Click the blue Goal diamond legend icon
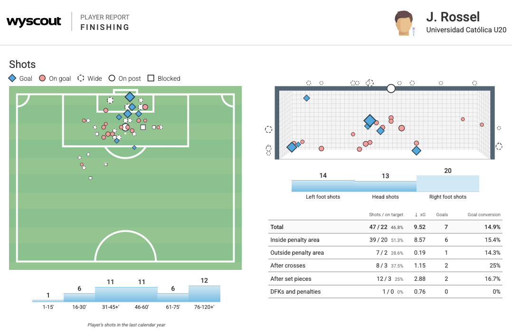Viewport: 512px width, 335px height. 12,78
